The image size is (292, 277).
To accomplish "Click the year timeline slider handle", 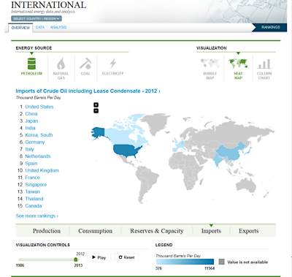I will 76,259.
